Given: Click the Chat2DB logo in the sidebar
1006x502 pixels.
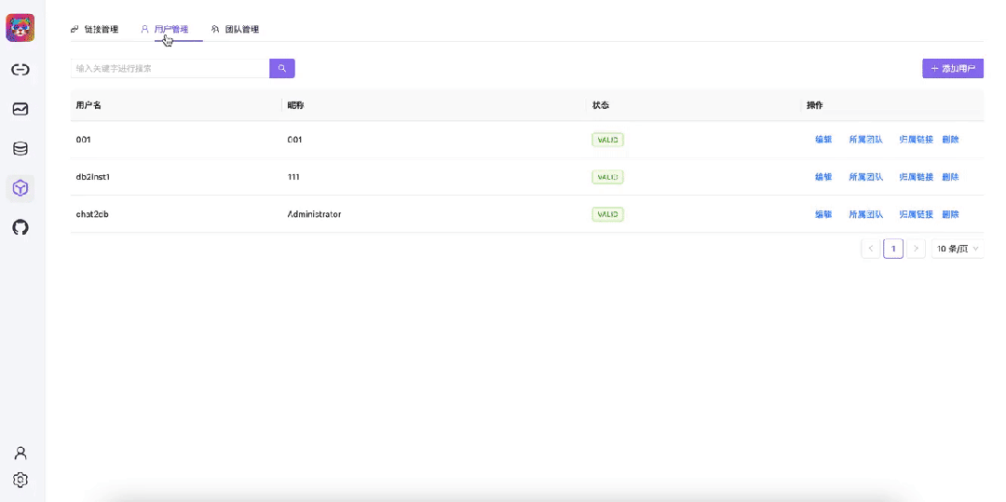Looking at the screenshot, I should pyautogui.click(x=20, y=28).
